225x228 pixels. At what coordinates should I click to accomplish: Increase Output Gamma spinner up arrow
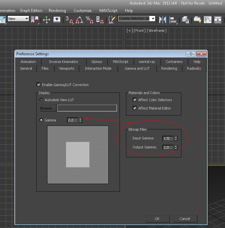coord(176,146)
